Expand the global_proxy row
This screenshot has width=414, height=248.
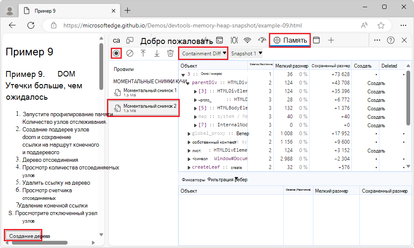(189, 134)
